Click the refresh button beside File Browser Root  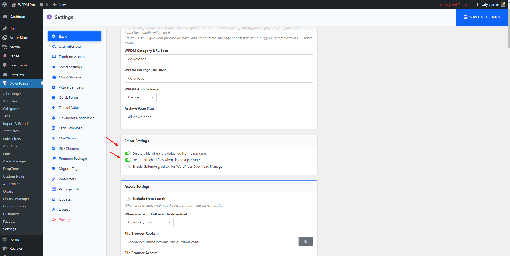(306, 242)
